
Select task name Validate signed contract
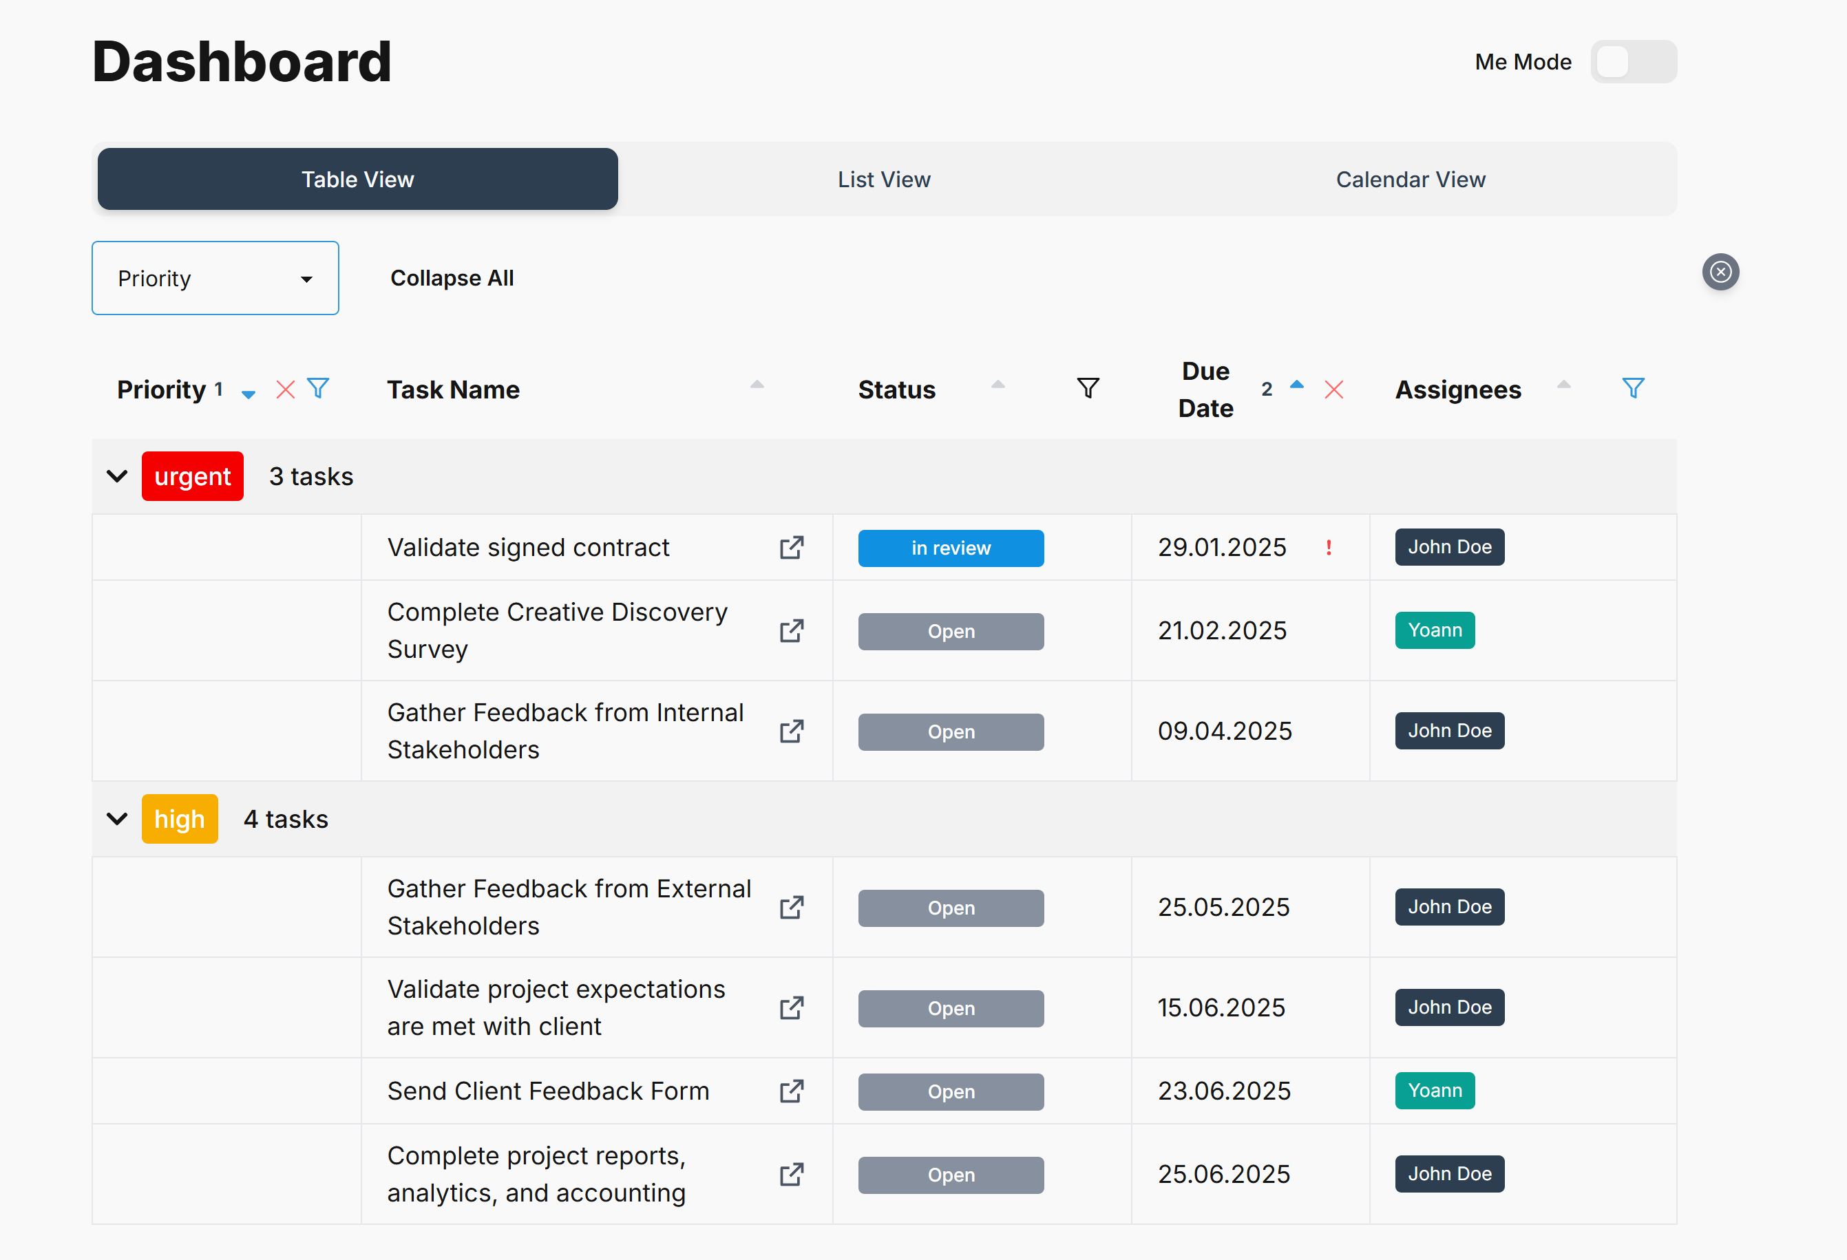[x=529, y=547]
